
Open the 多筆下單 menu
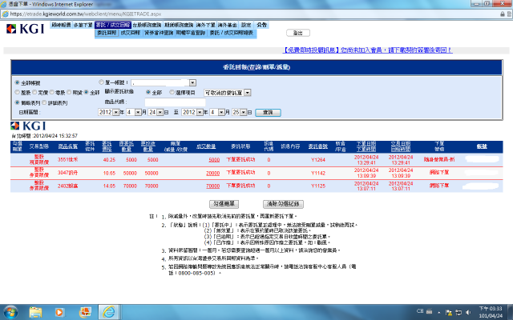[83, 25]
